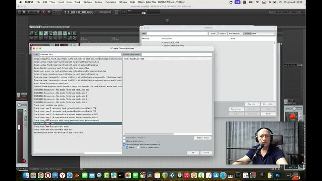Screen dimensions: 322x181
Task: Click go to end of project button
Action: [38, 12]
